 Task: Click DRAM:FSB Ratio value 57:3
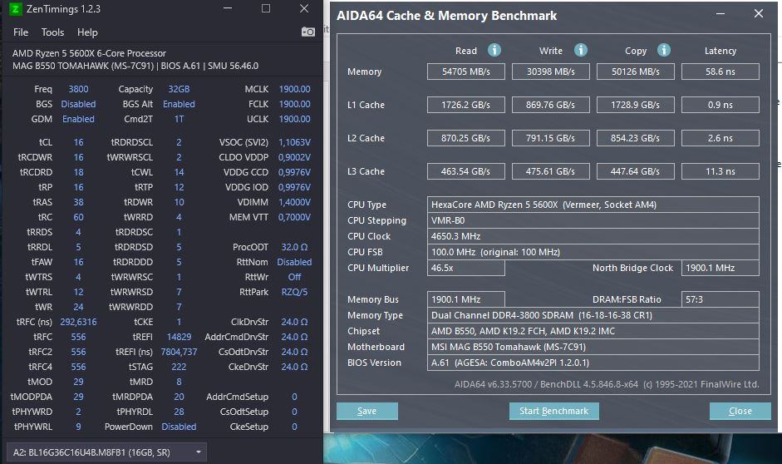[721, 299]
